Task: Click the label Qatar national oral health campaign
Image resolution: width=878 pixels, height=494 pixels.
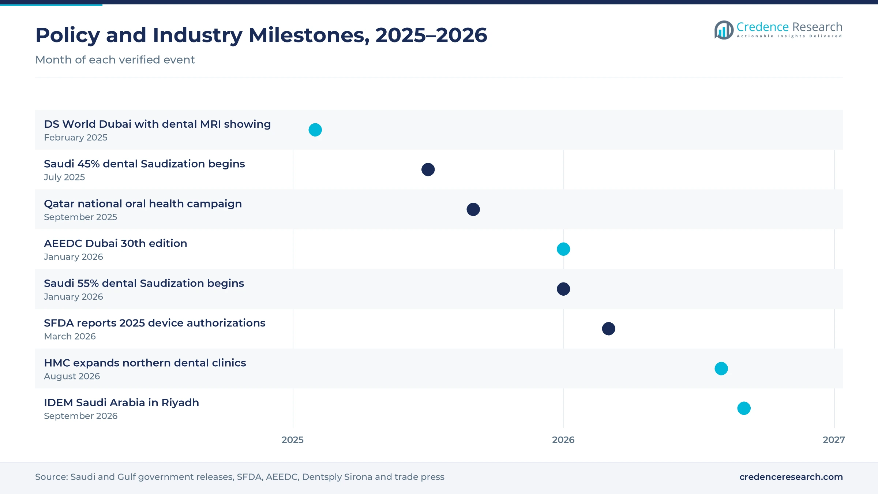Action: click(x=143, y=203)
